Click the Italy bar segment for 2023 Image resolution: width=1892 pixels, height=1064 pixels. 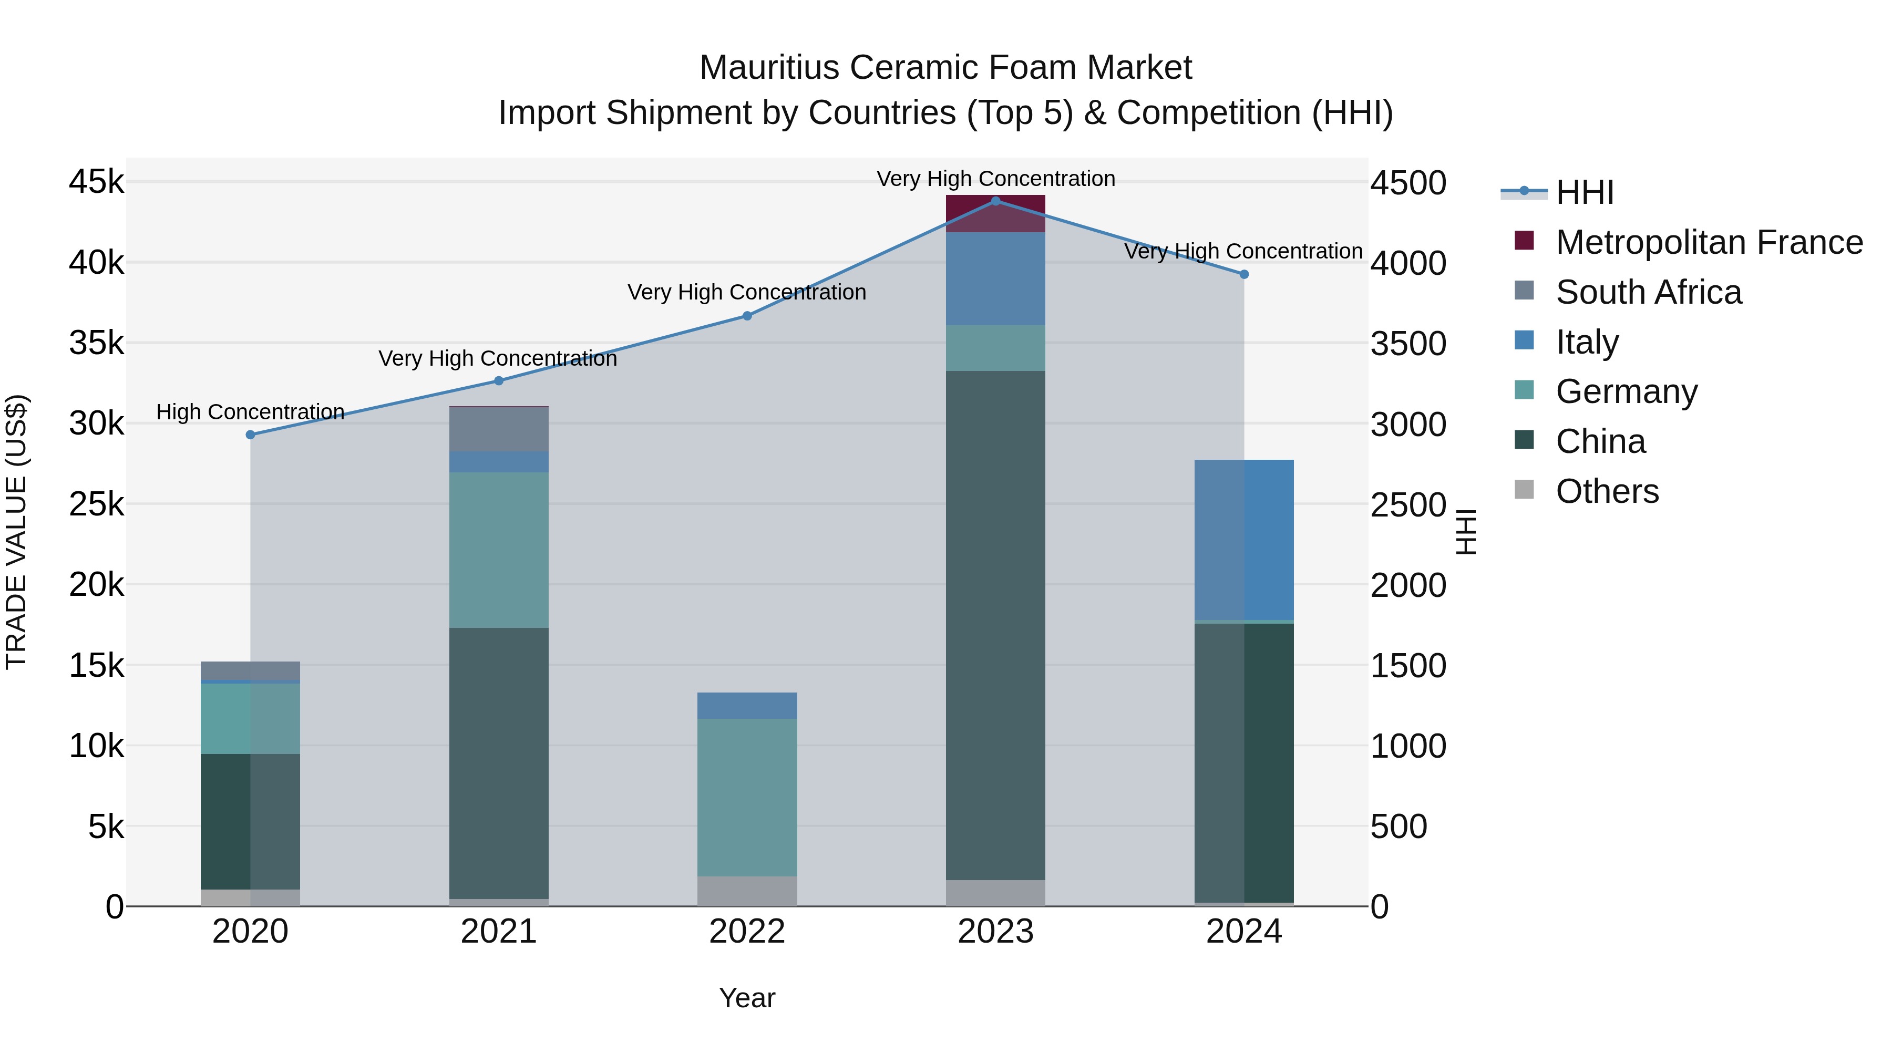tap(996, 279)
